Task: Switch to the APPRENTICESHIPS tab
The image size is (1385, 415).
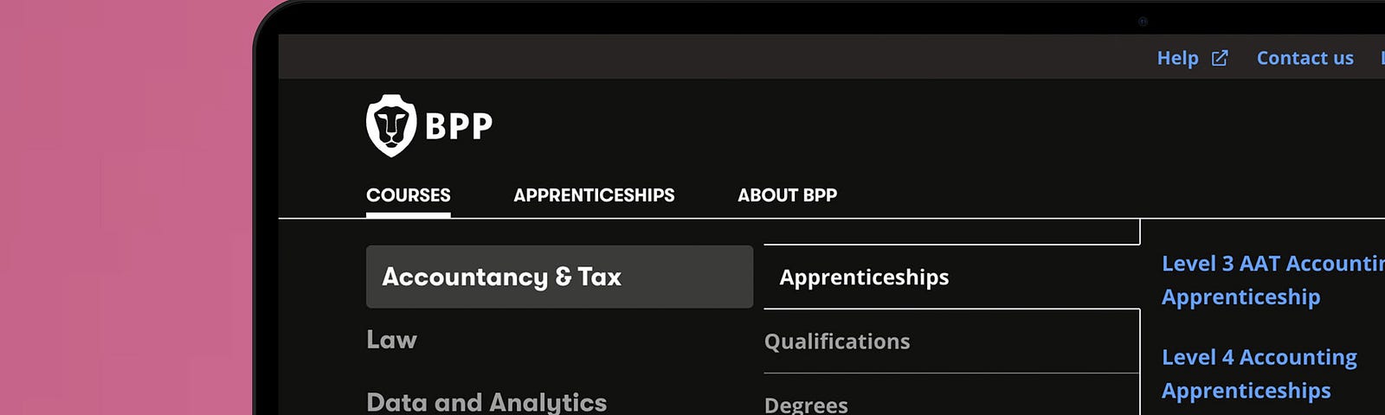Action: click(594, 195)
